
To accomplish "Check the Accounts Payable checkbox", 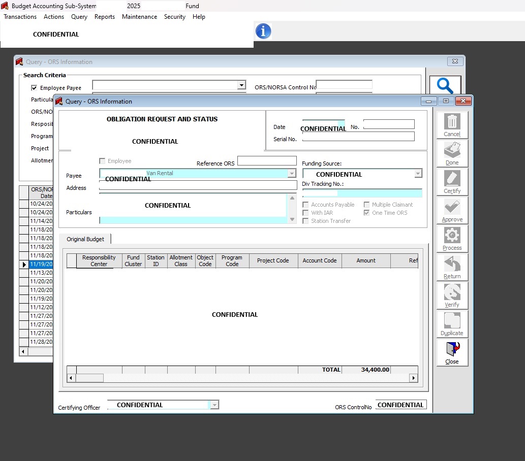I will click(305, 205).
